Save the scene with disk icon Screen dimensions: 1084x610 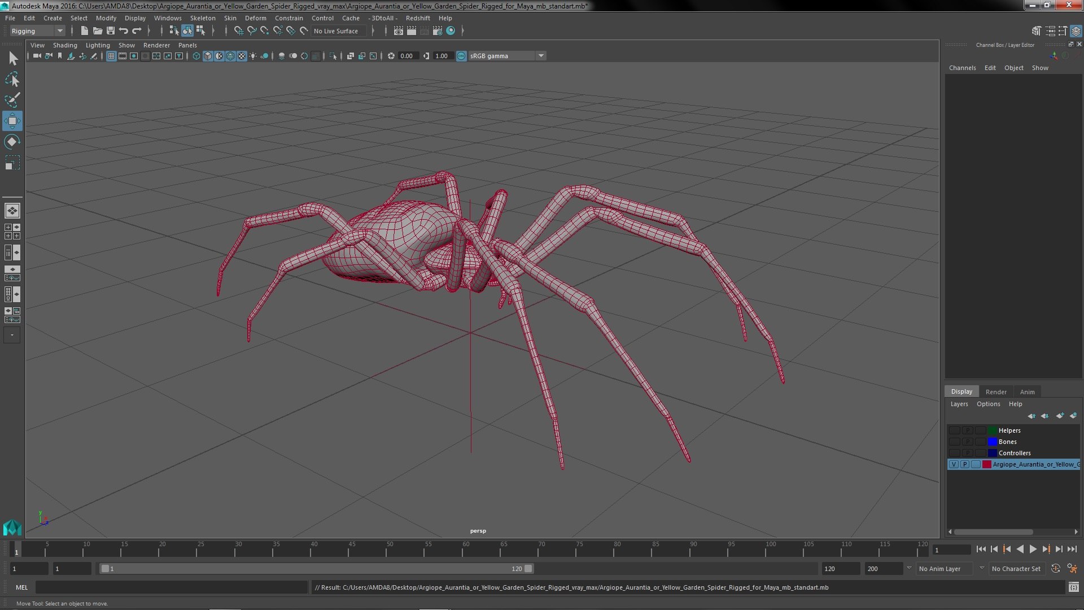click(111, 31)
